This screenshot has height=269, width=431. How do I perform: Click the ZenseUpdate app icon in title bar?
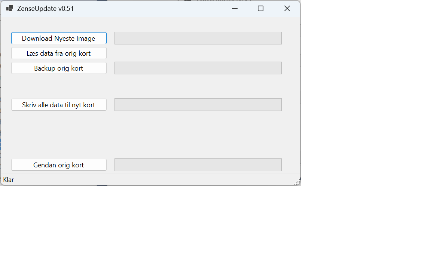10,8
